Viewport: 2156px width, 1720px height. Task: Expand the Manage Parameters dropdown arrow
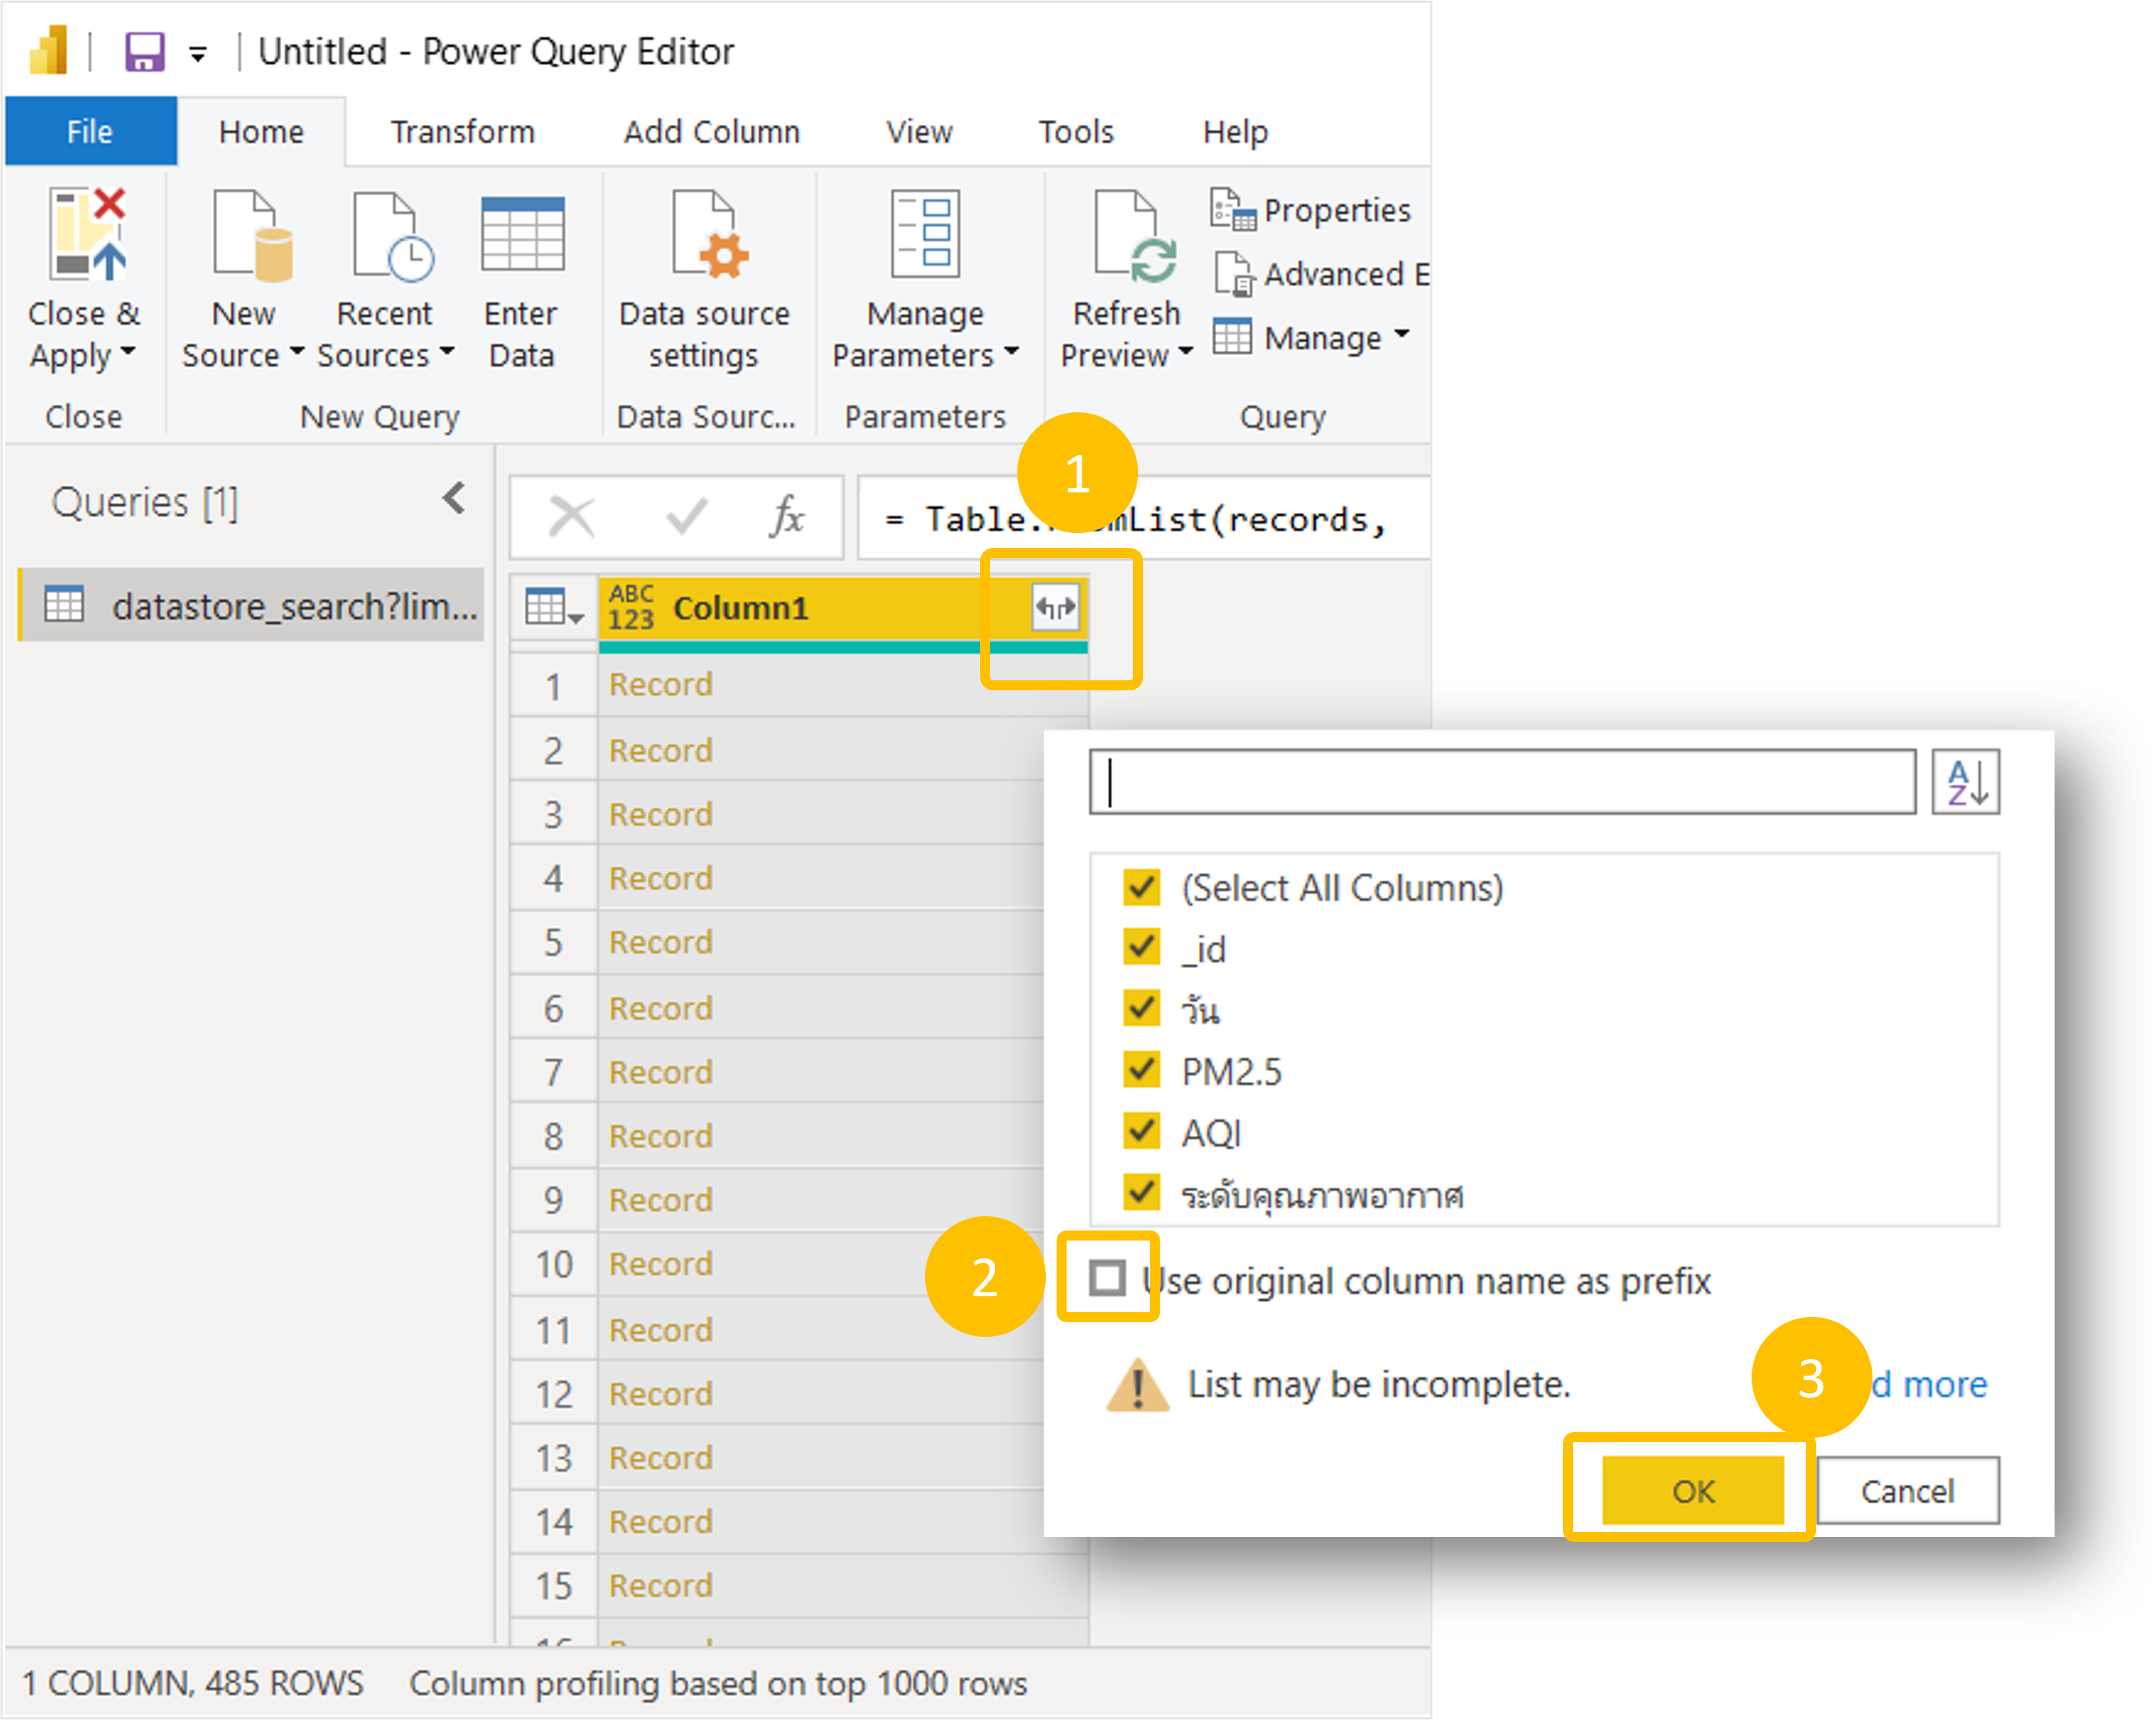pos(1011,351)
